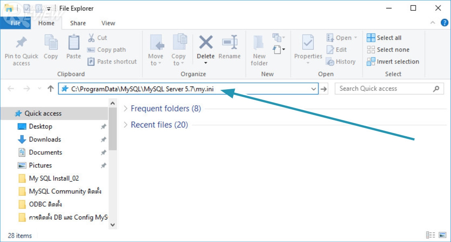Image resolution: width=451 pixels, height=242 pixels.
Task: Click the Help question mark icon
Action: pos(445,23)
